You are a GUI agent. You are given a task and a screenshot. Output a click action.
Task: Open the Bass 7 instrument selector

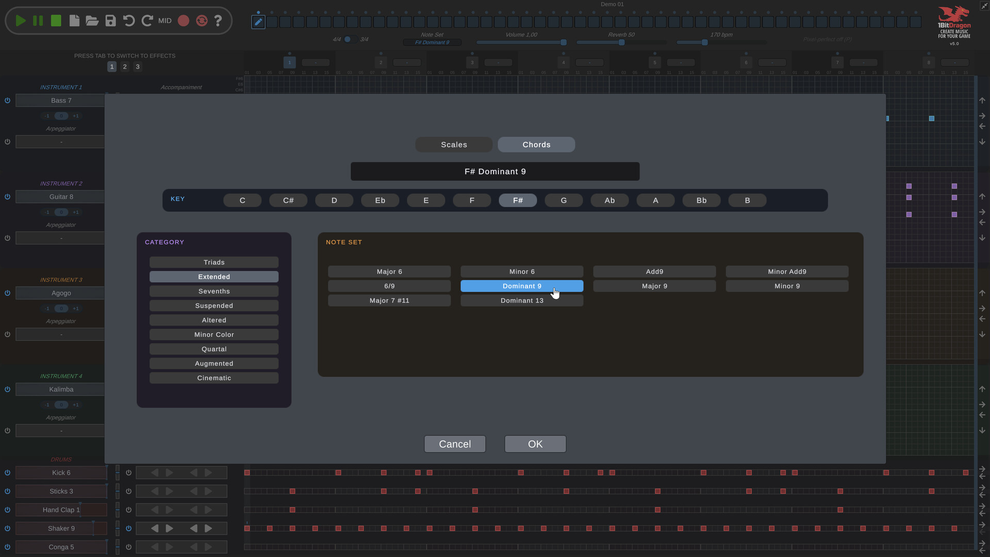[x=61, y=101]
